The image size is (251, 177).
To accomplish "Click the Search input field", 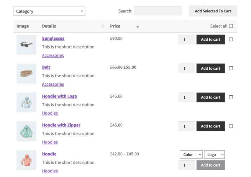I will coord(158,11).
